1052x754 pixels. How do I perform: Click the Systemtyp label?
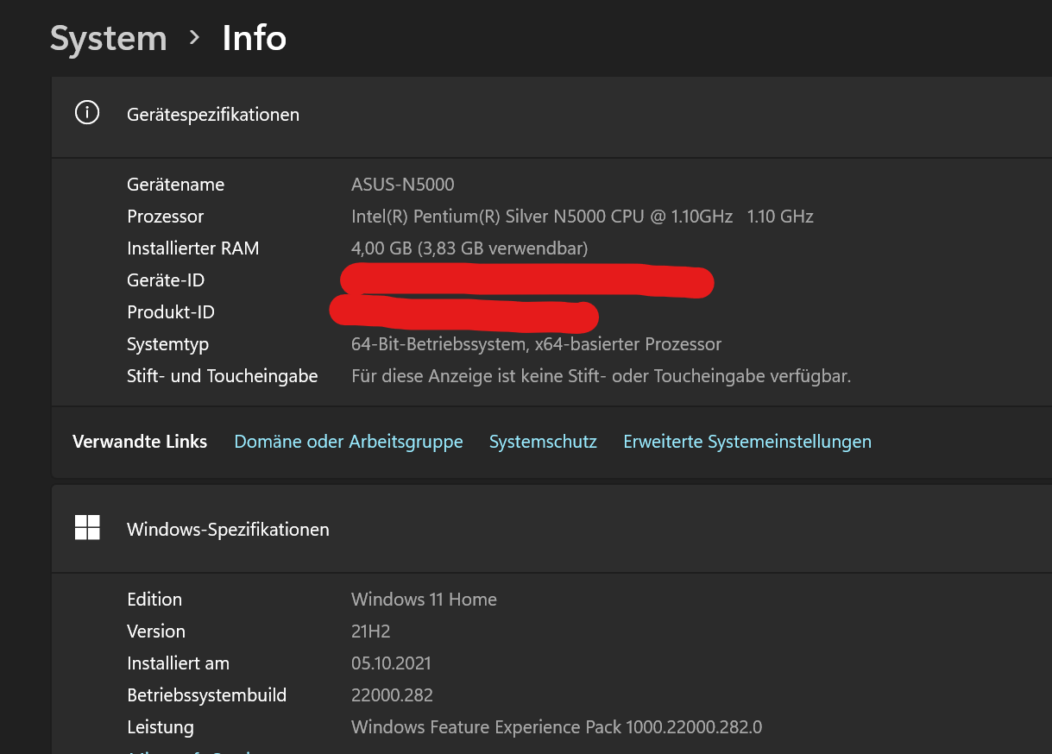167,344
